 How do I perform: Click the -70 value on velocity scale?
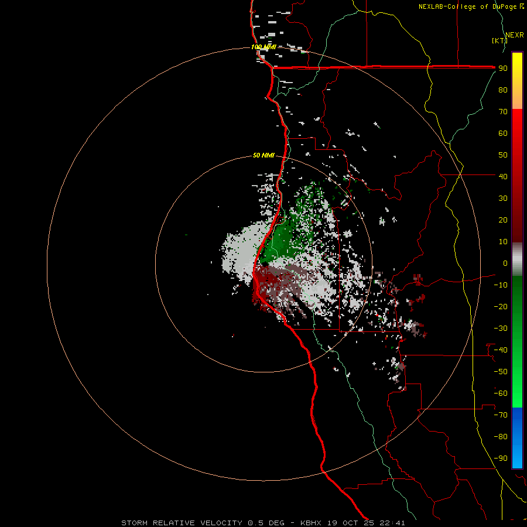point(501,415)
